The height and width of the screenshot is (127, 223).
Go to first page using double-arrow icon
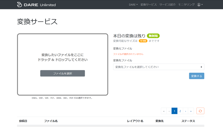[x=164, y=111]
